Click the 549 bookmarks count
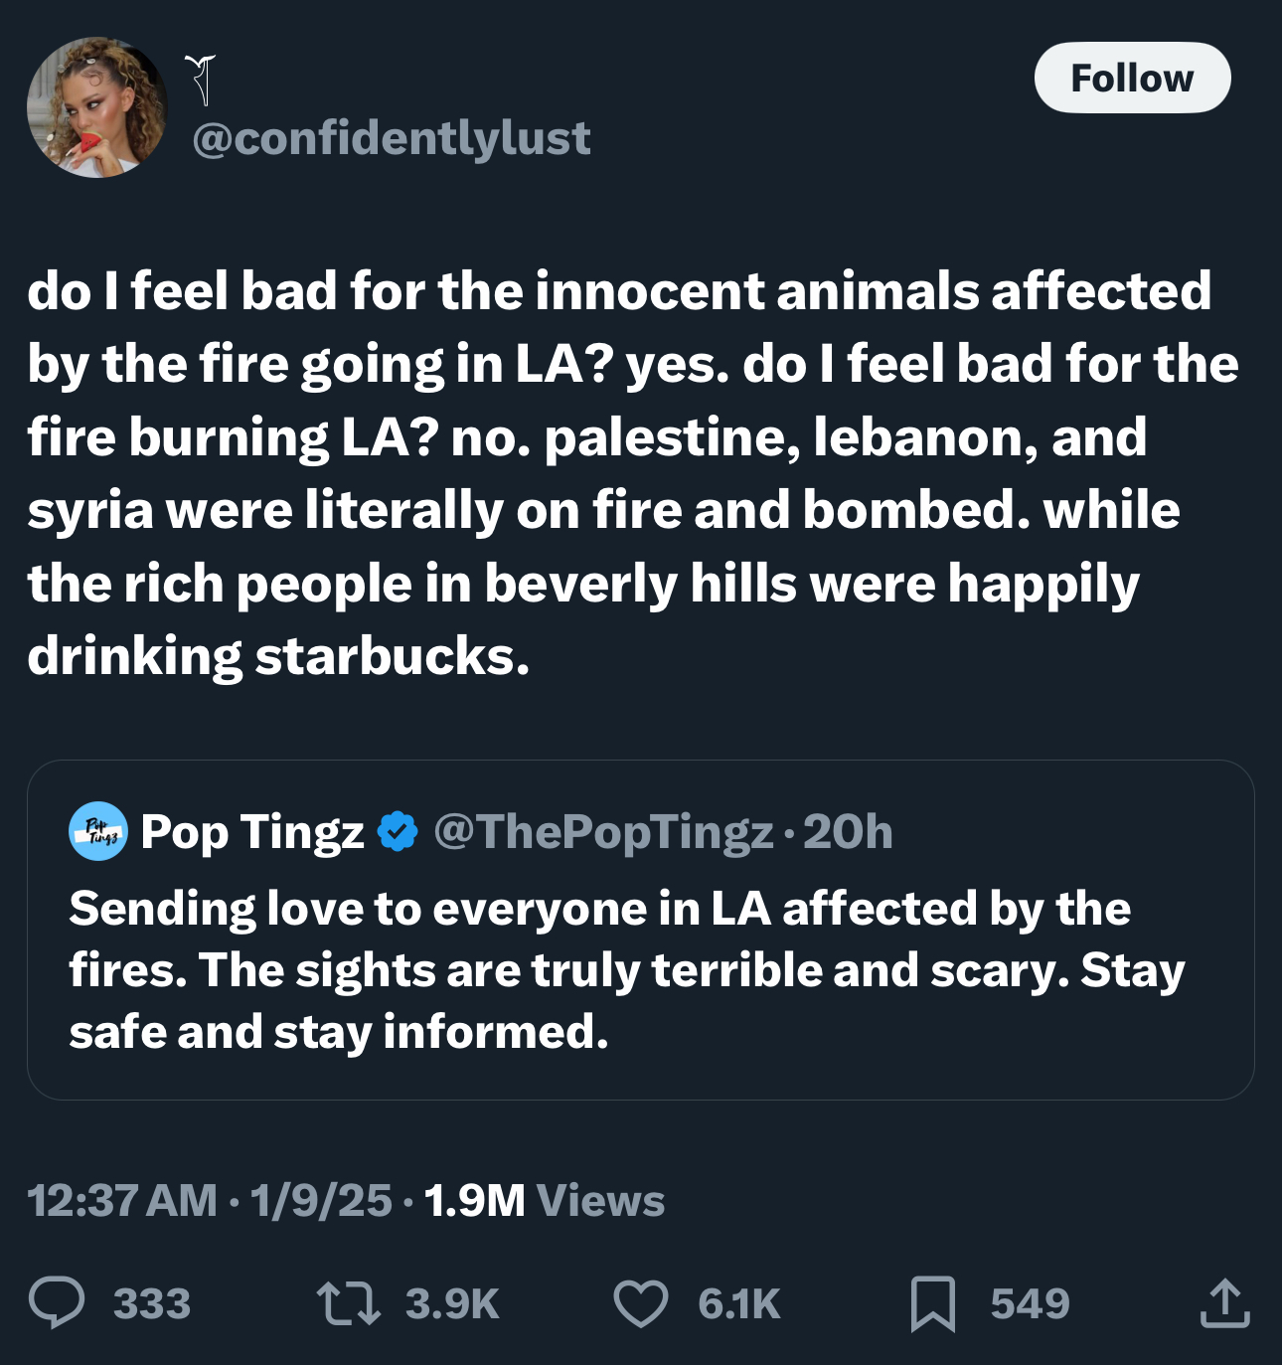 pos(1030,1304)
